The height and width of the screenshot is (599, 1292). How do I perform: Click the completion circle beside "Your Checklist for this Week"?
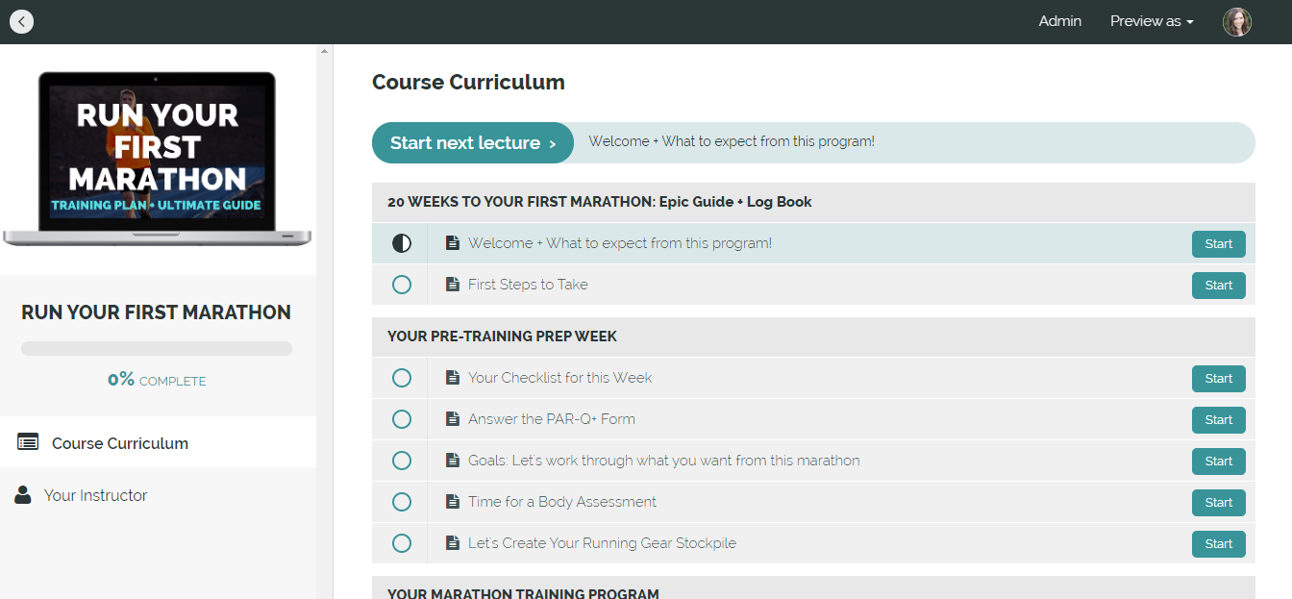point(401,377)
